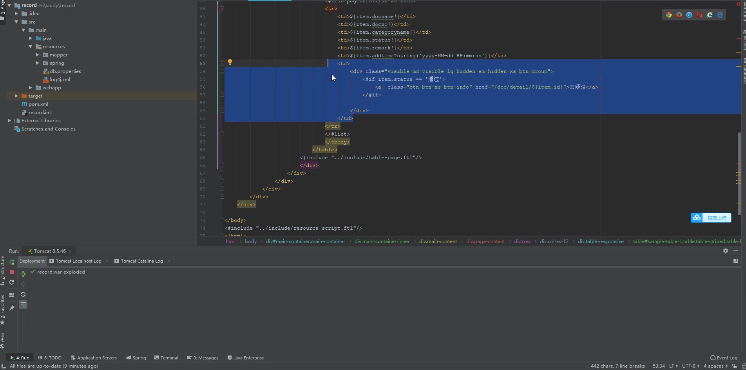The height and width of the screenshot is (370, 746).
Task: Click the cursor position 53:34 indicator
Action: 659,366
